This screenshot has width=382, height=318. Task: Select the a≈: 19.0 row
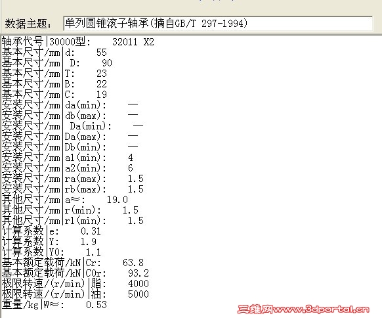pos(65,200)
